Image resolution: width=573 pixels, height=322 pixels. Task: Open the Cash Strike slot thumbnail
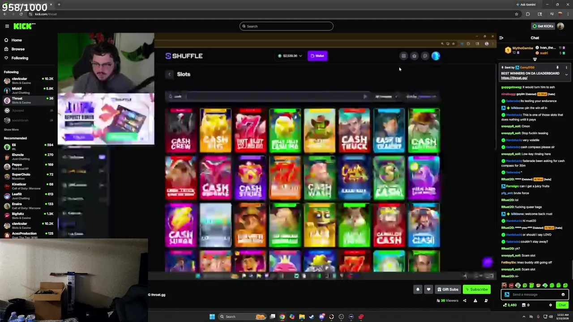coord(250,178)
